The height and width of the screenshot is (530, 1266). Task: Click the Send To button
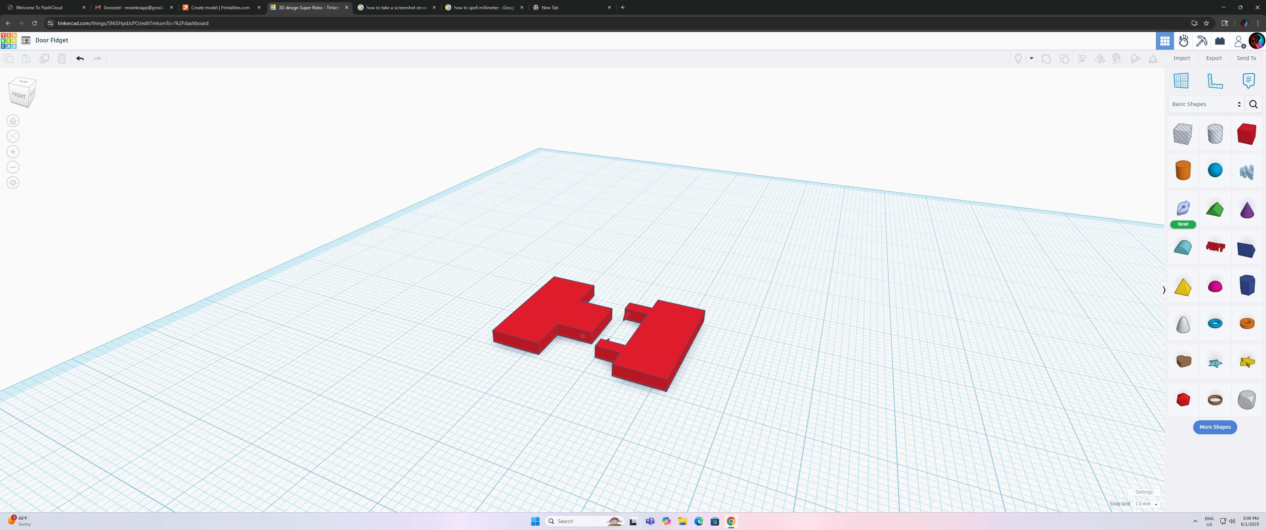(x=1246, y=58)
